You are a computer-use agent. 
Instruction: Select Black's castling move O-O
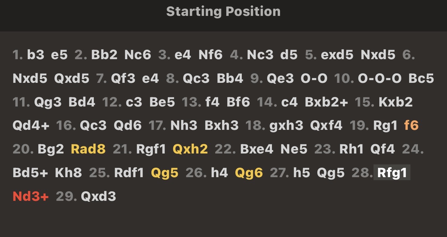click(314, 78)
